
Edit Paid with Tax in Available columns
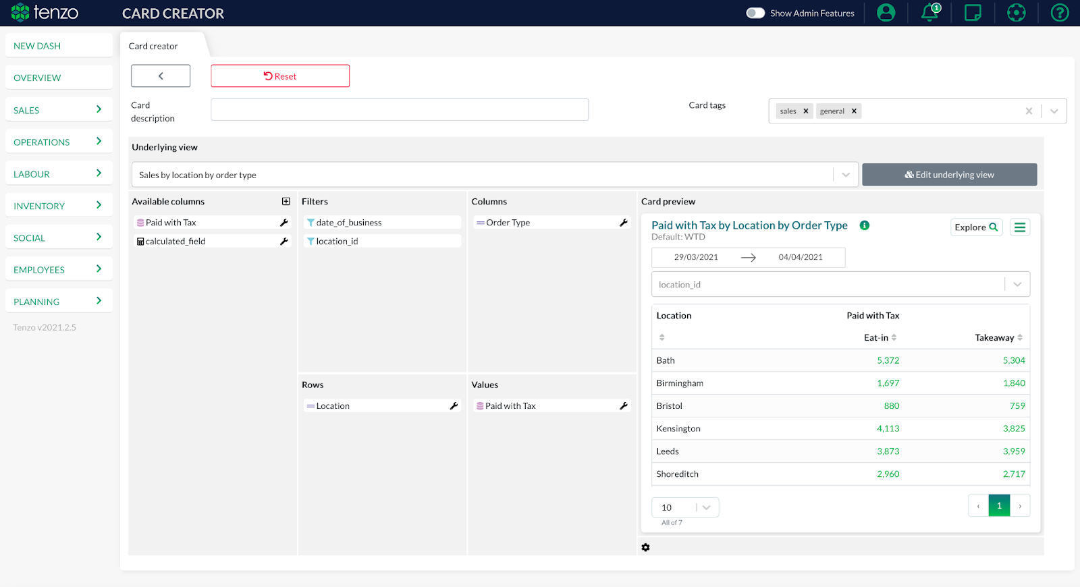(x=284, y=223)
